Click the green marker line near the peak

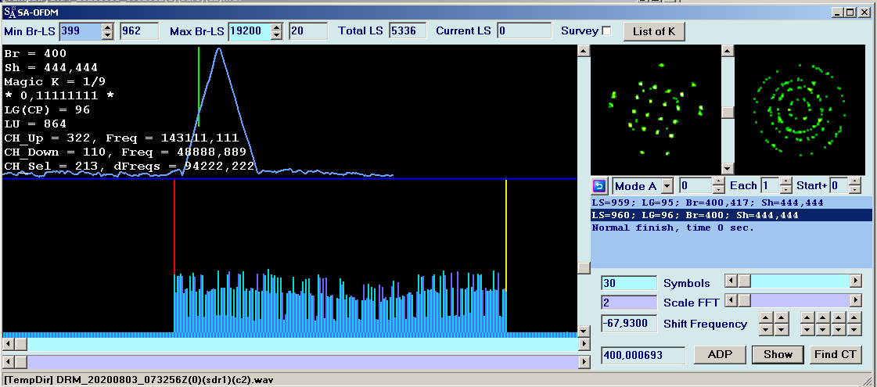pyautogui.click(x=199, y=87)
